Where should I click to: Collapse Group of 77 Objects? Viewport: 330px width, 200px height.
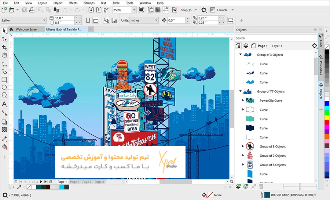pos(240,91)
